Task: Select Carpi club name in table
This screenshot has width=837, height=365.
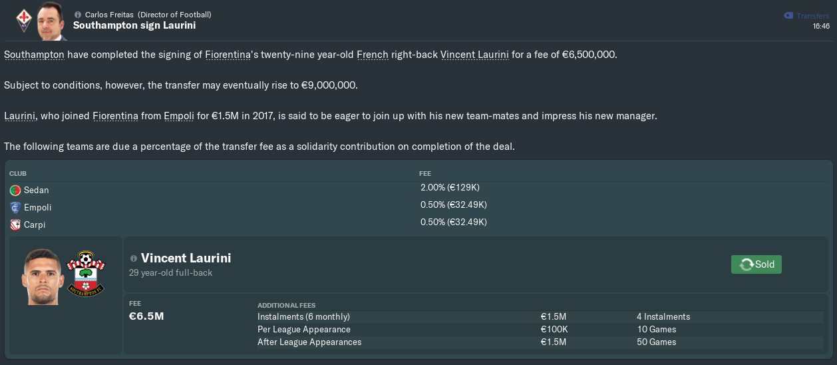Action: 35,225
